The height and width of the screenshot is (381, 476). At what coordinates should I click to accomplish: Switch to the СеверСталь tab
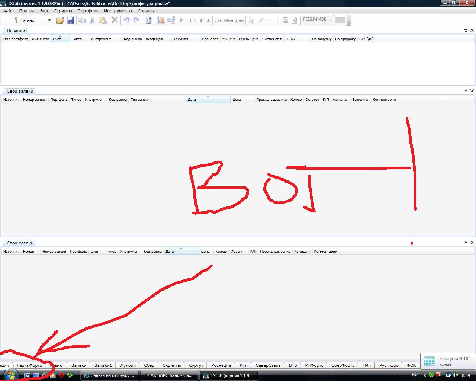pyautogui.click(x=268, y=365)
